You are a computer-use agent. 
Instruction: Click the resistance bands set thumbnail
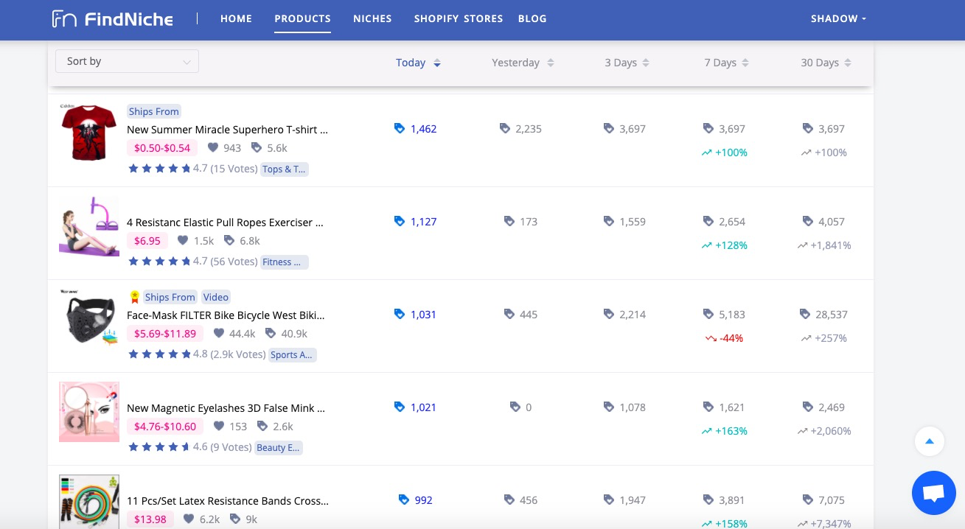[89, 501]
